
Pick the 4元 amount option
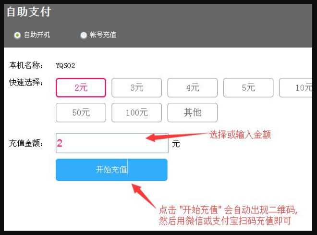coord(193,87)
